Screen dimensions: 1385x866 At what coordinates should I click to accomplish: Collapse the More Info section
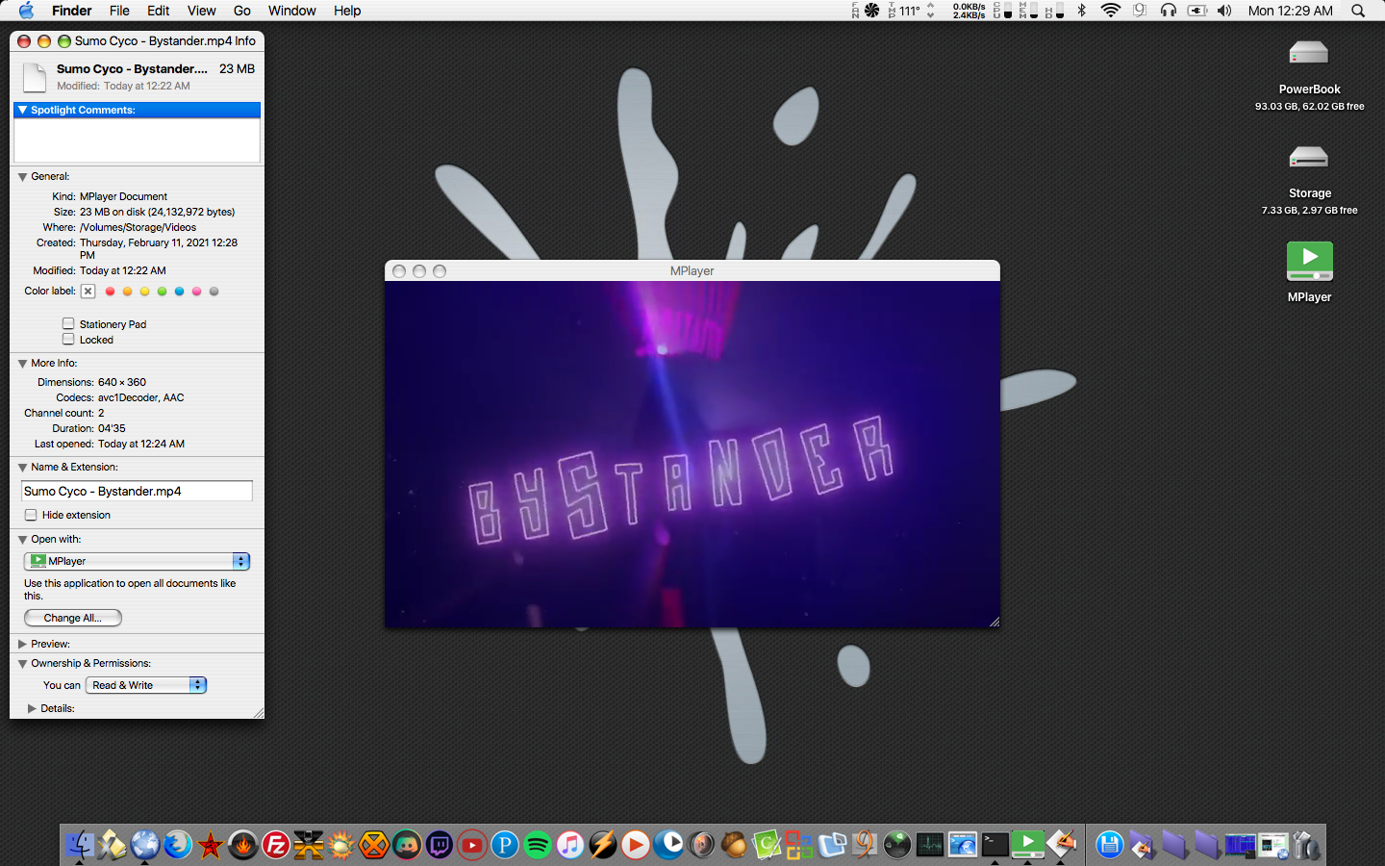(22, 364)
